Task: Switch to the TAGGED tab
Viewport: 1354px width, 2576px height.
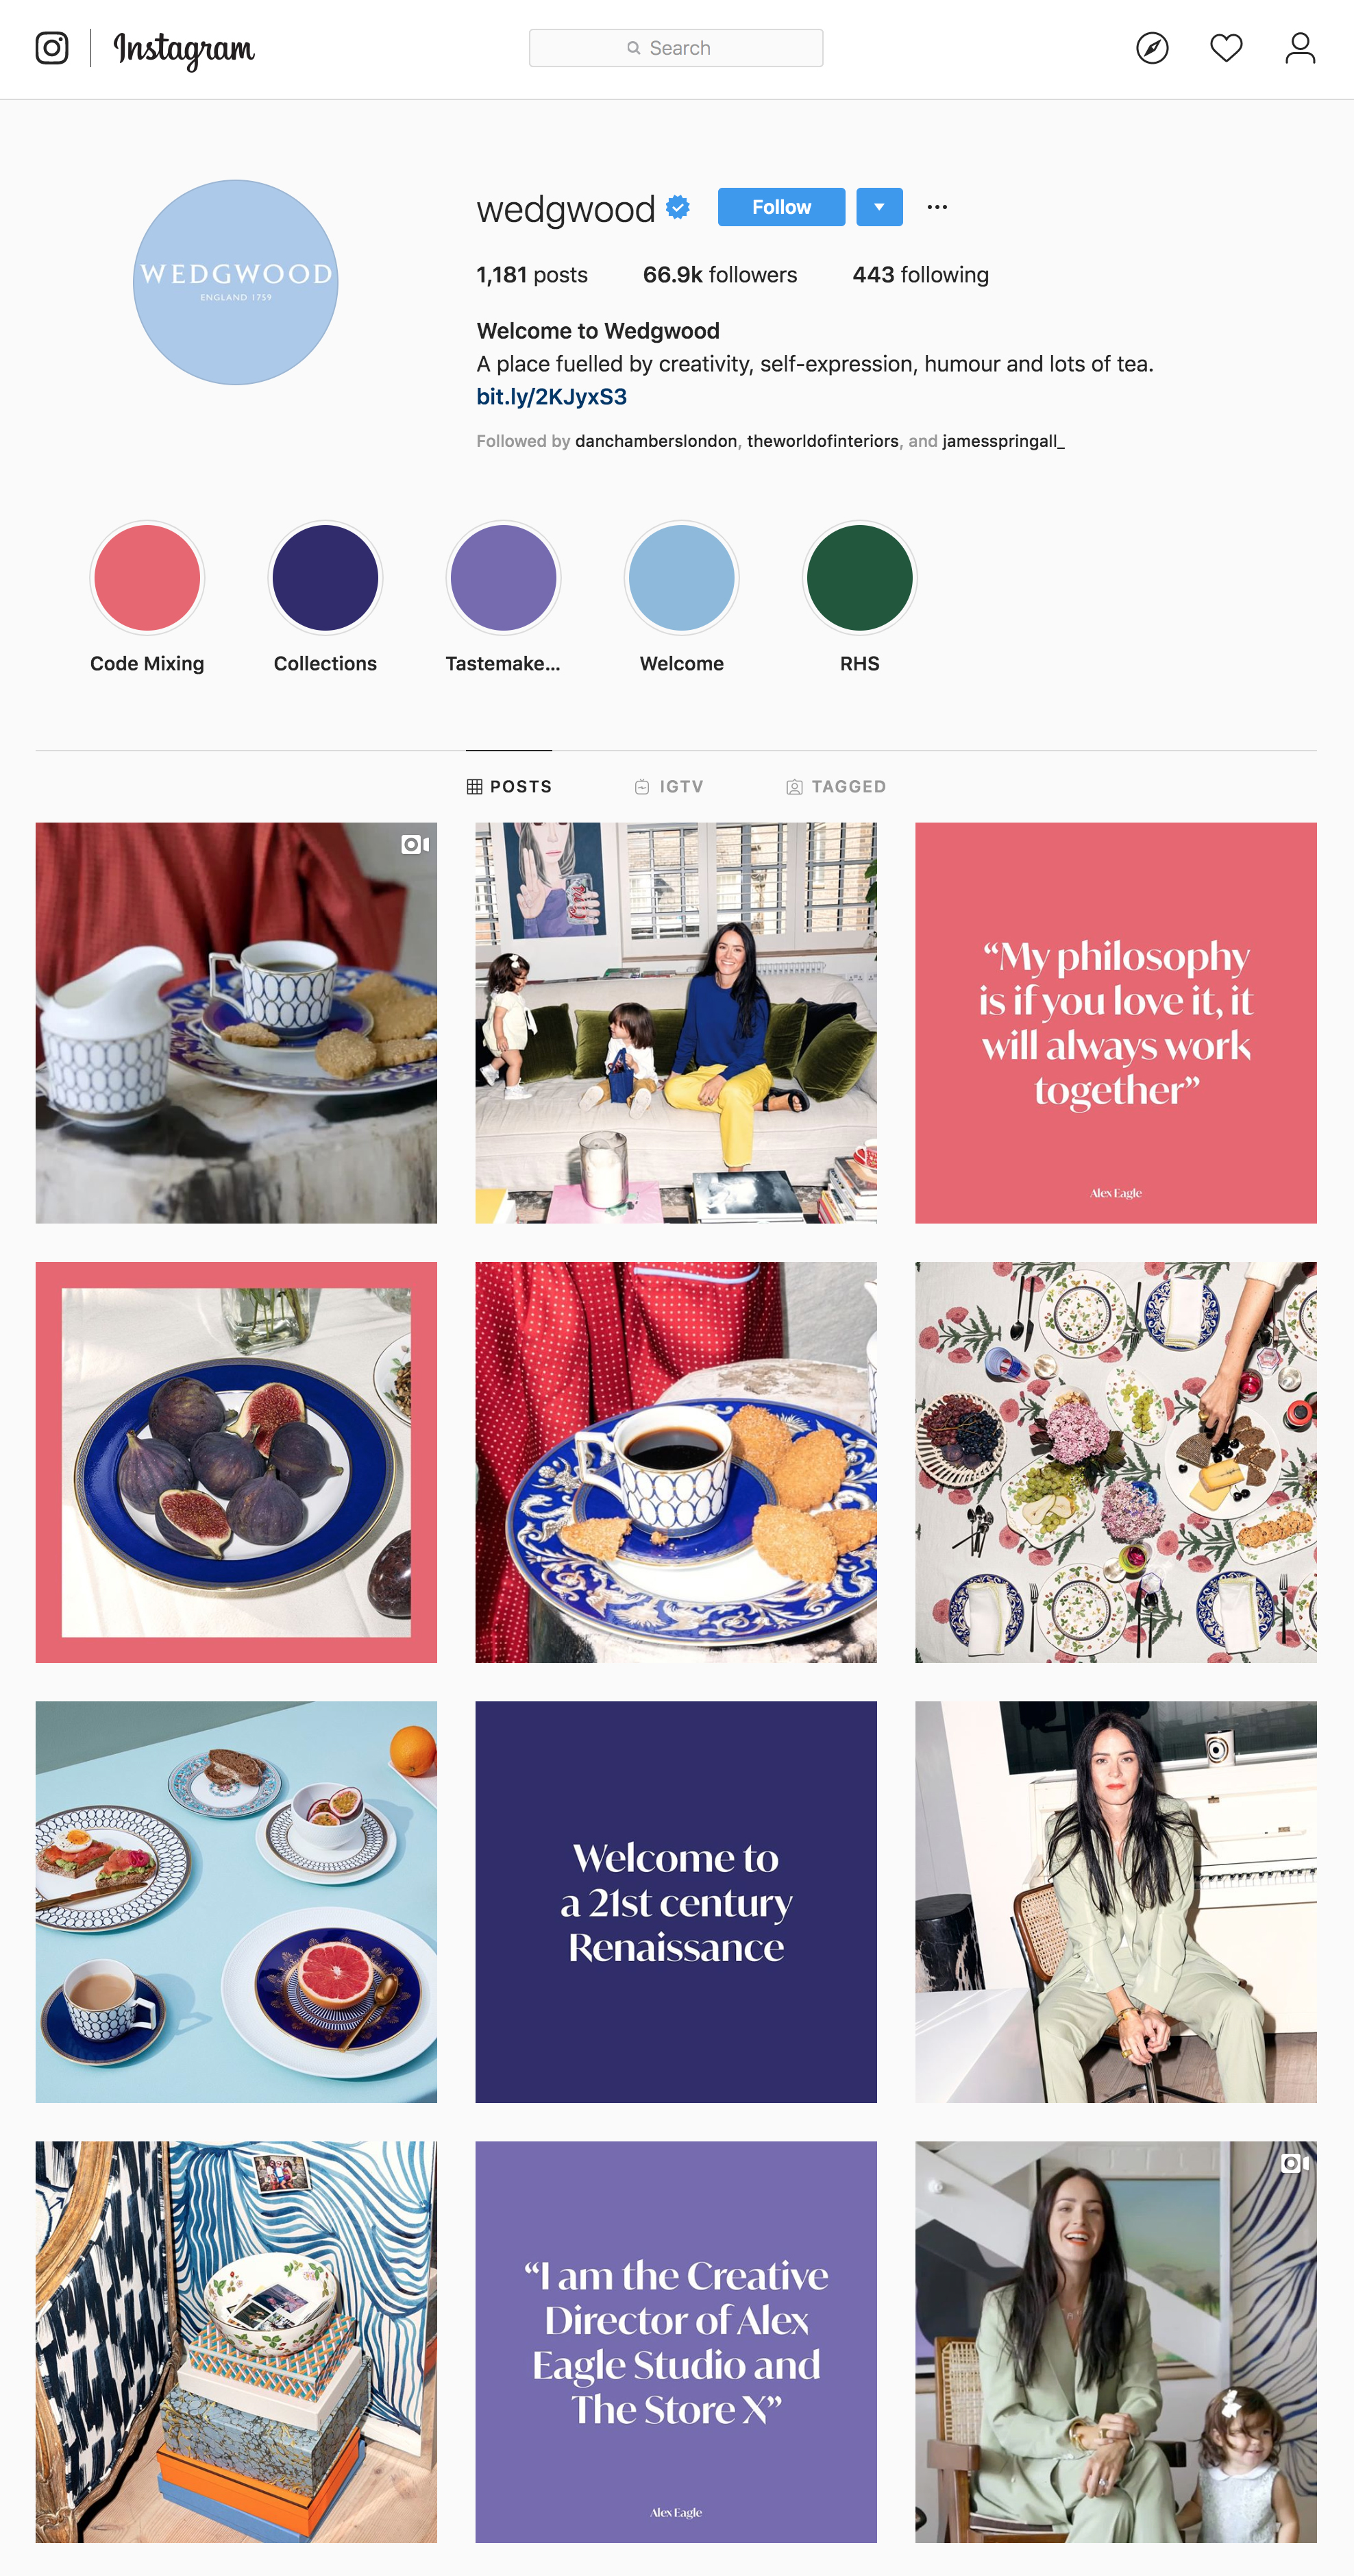Action: click(836, 787)
